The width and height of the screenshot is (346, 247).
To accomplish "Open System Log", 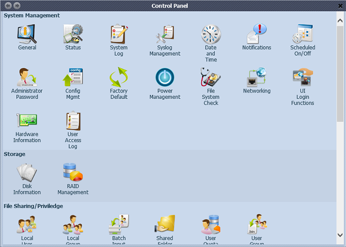I will pos(119,34).
